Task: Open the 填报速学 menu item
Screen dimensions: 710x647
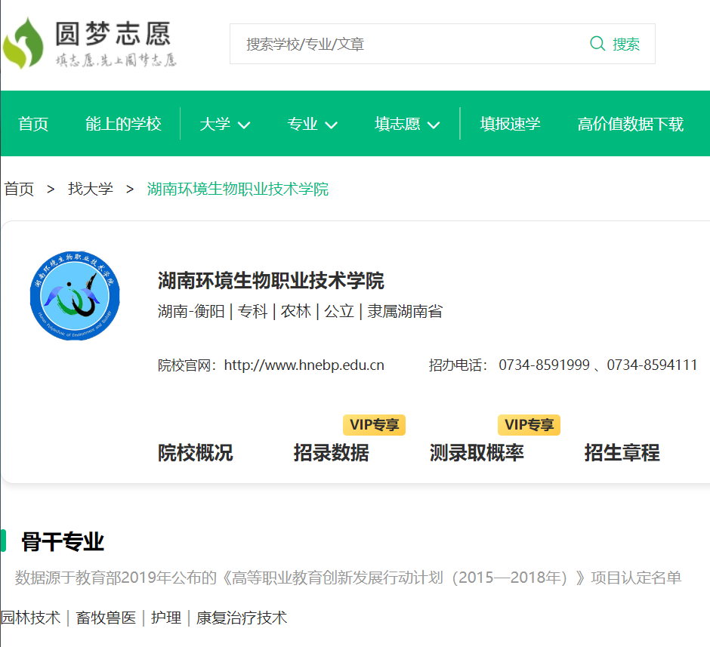Action: (x=511, y=124)
